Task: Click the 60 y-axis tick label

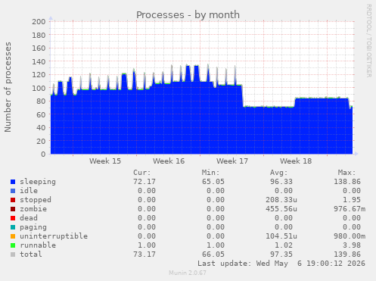Action: [41, 114]
